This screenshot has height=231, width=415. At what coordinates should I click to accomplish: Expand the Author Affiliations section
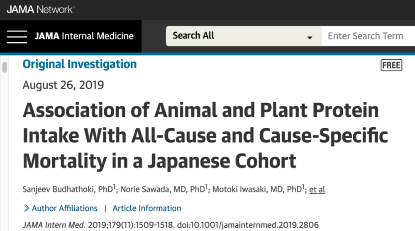64,208
